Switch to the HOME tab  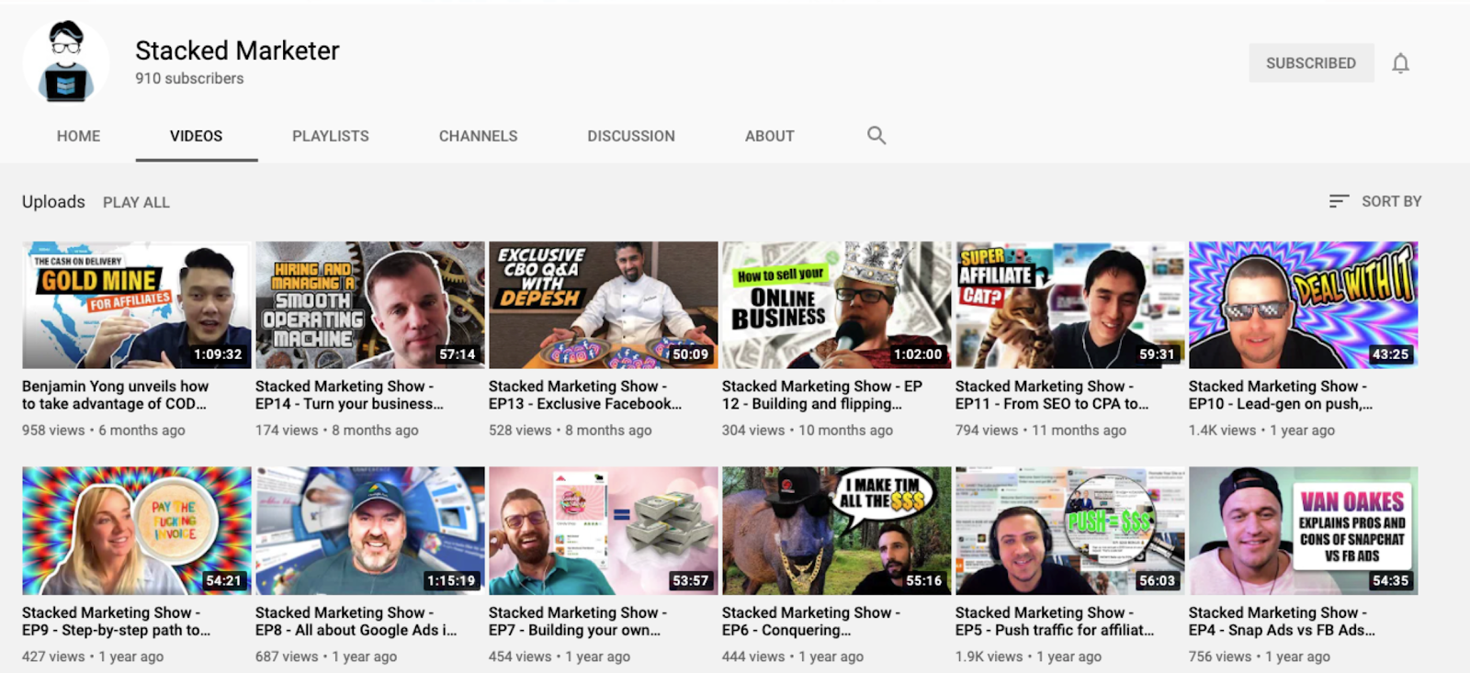click(78, 136)
